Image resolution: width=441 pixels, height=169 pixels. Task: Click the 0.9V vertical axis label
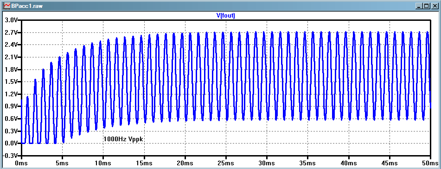(11, 106)
